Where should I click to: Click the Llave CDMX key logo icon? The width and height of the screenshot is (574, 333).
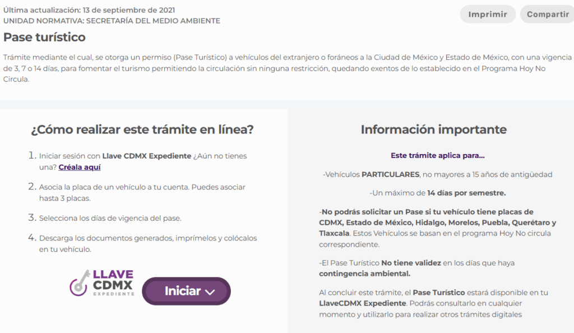click(79, 284)
